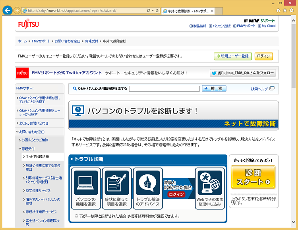Expand the よくあるお問い合わせ sidebar item
The width and height of the screenshot is (298, 230).
coord(33,123)
